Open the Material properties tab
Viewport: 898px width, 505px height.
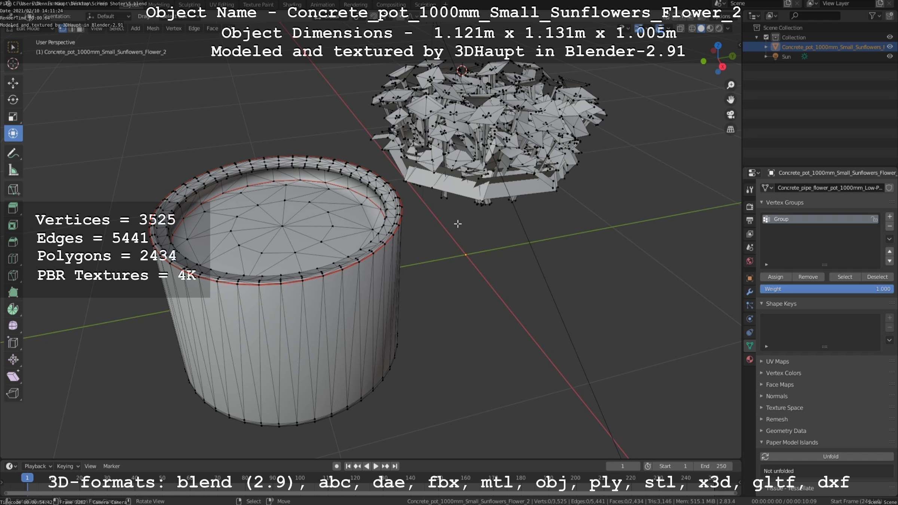749,359
